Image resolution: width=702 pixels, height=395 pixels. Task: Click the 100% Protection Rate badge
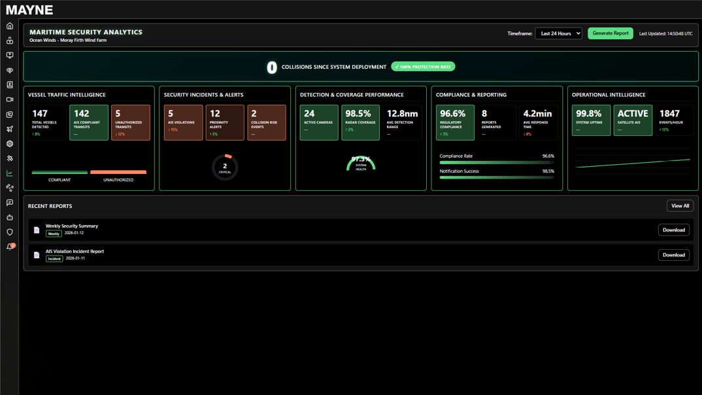pyautogui.click(x=423, y=66)
